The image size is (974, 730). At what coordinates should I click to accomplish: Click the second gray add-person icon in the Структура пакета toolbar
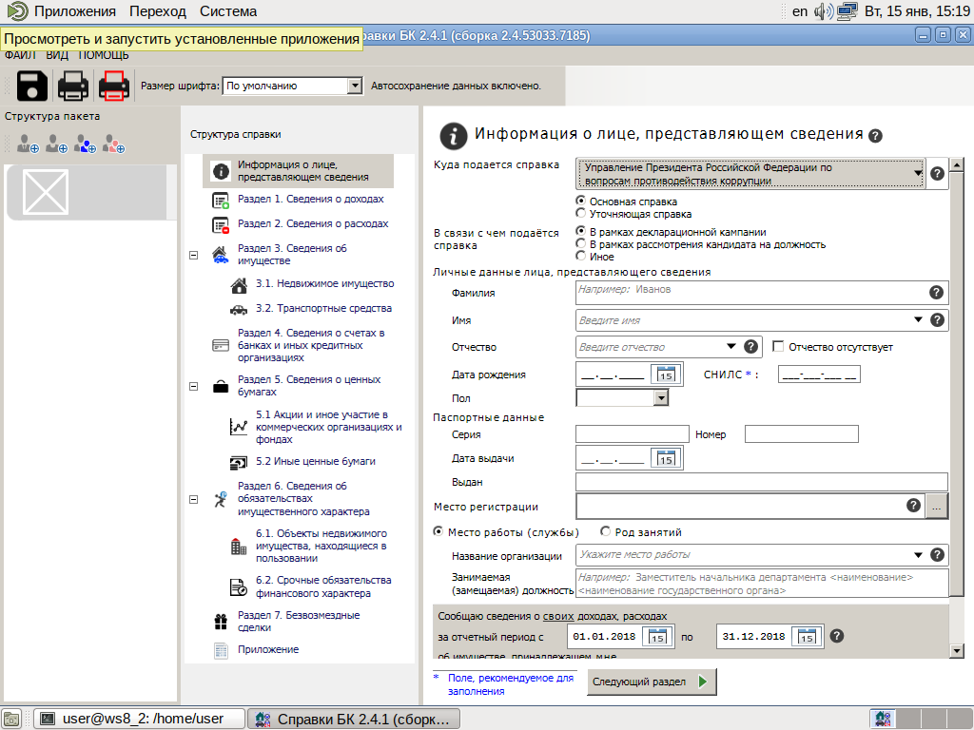pyautogui.click(x=56, y=144)
